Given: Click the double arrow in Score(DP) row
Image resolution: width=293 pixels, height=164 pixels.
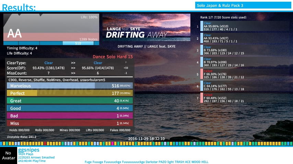Looking at the screenshot, I should [73, 68].
